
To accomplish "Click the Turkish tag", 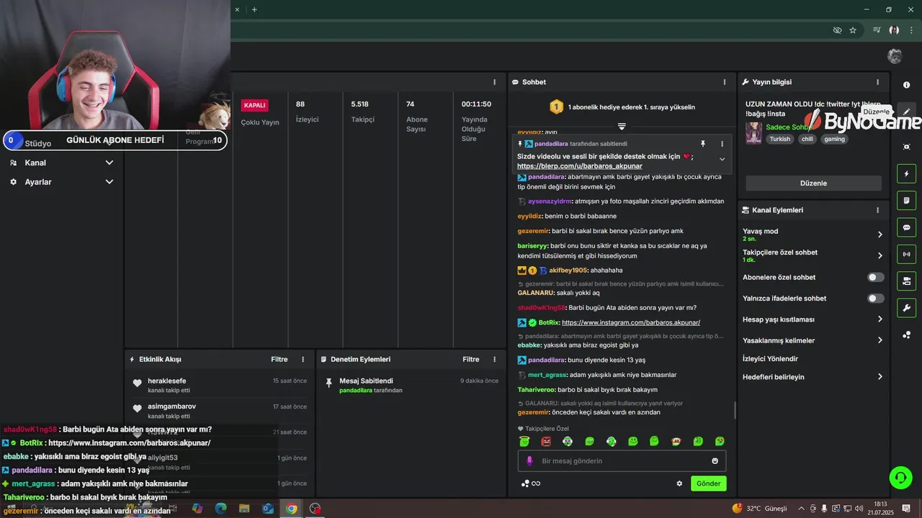I will point(779,139).
